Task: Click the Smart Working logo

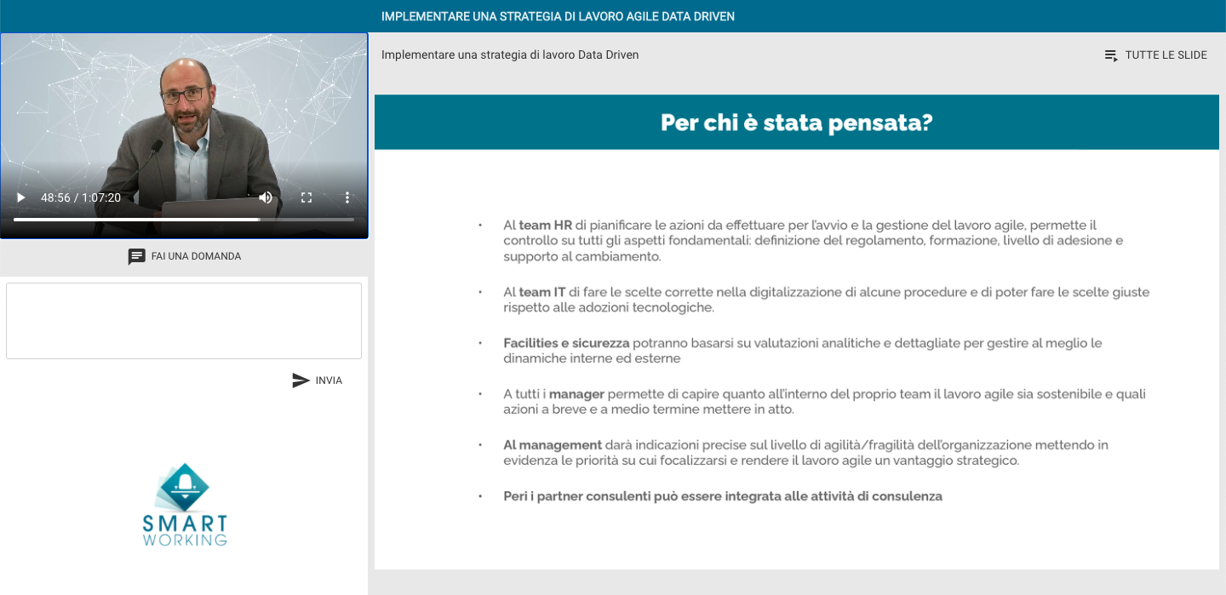Action: pyautogui.click(x=185, y=504)
